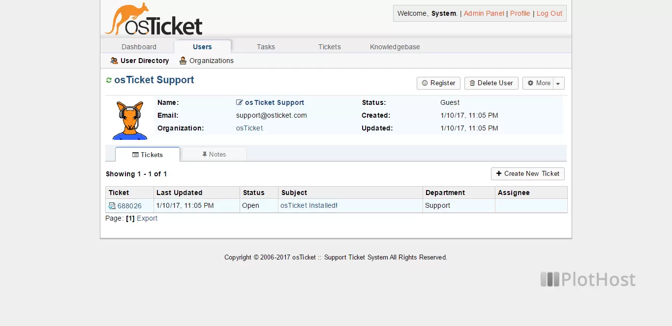Go to the Tasks tab
This screenshot has width=672, height=326.
266,47
